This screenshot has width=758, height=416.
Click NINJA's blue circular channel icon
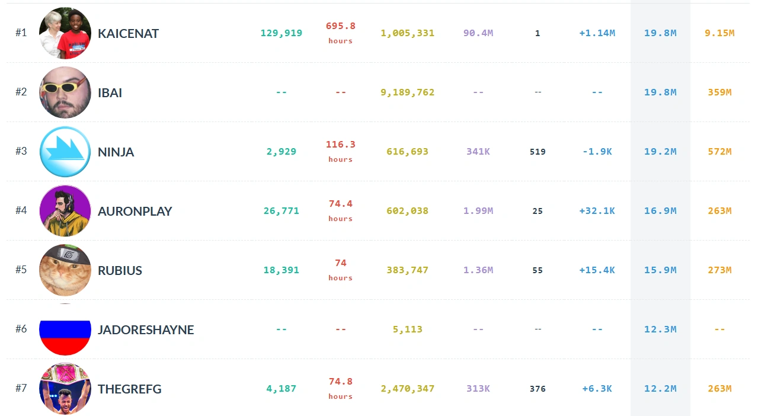(x=65, y=152)
